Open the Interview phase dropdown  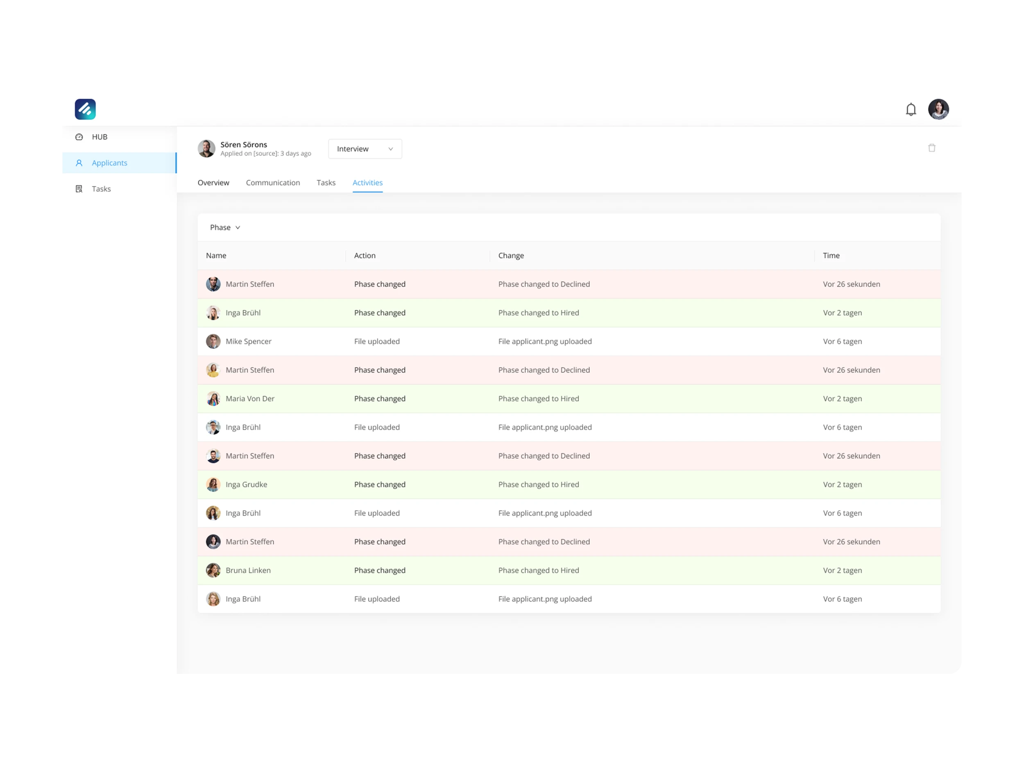coord(365,149)
